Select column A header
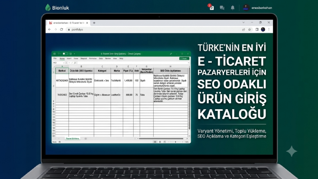 (62, 66)
